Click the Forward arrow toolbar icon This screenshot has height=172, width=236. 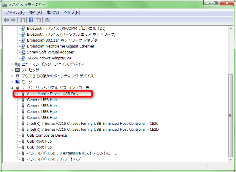pos(13,20)
